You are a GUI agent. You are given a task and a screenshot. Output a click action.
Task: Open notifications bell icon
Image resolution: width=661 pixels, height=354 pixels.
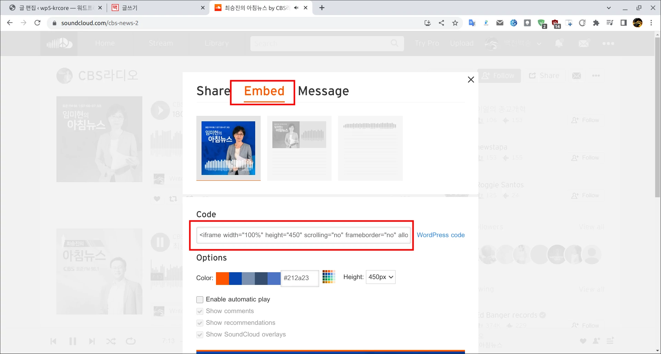pos(559,43)
